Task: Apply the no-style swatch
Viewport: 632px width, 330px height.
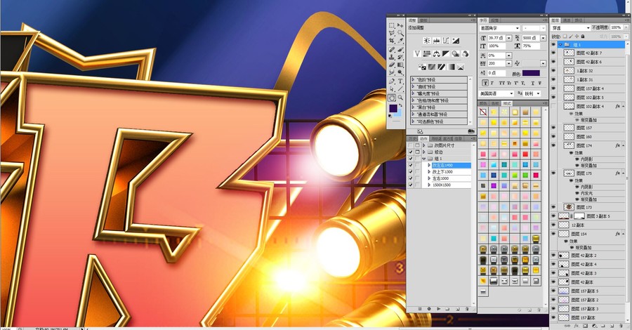Action: (483, 112)
